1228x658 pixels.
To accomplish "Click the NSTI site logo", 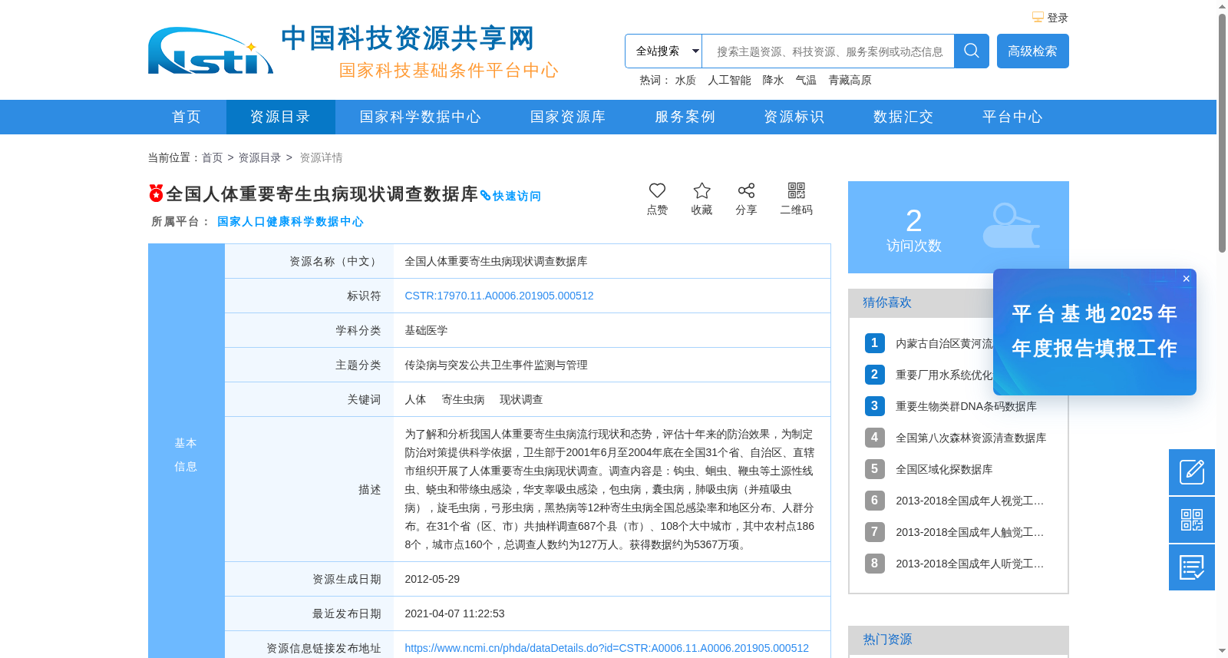I will tap(210, 51).
